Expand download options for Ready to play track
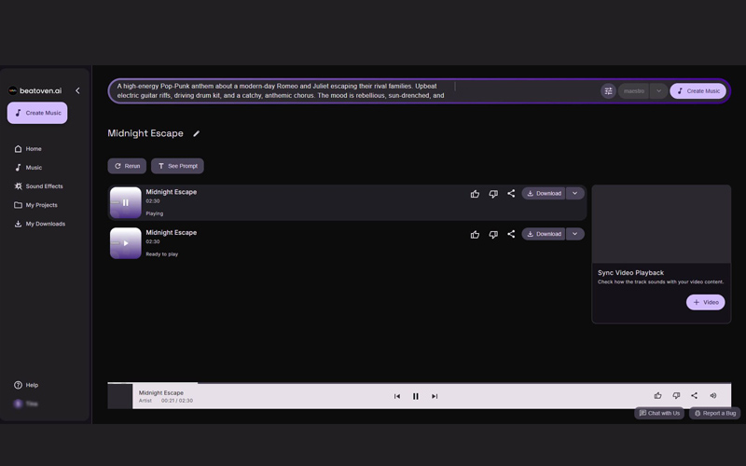Viewport: 746px width, 466px height. 575,234
